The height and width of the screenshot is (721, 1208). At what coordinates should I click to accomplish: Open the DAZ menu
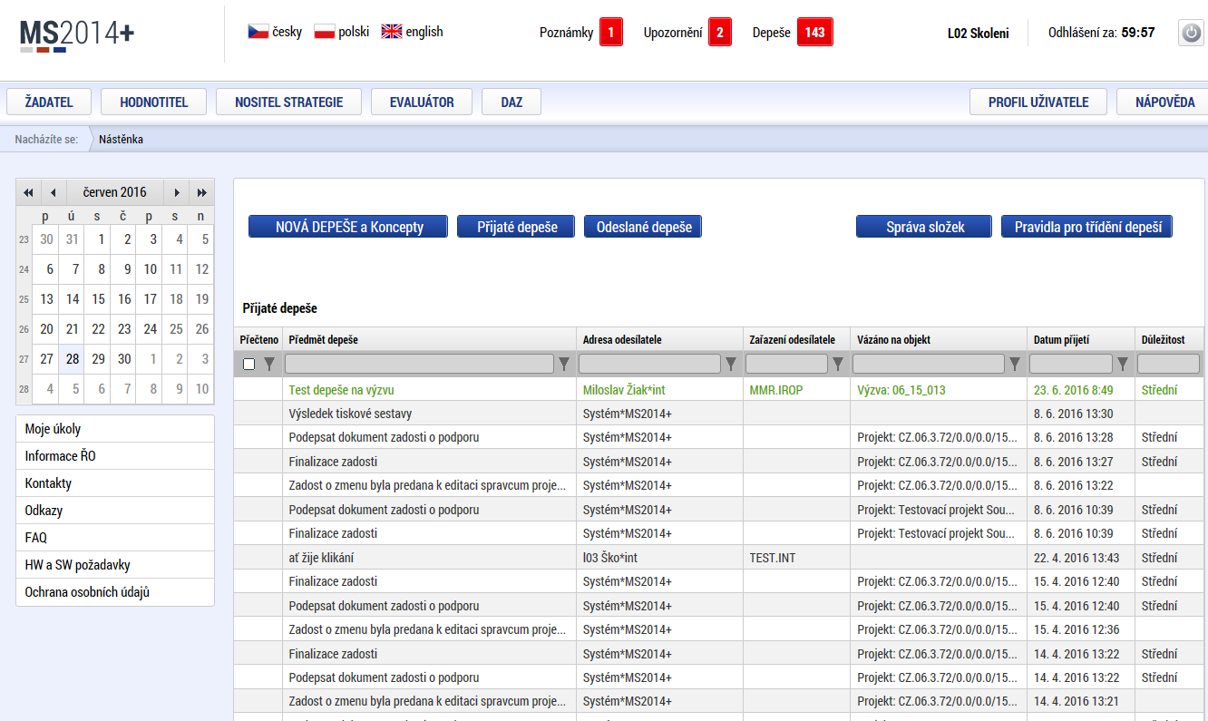[511, 102]
